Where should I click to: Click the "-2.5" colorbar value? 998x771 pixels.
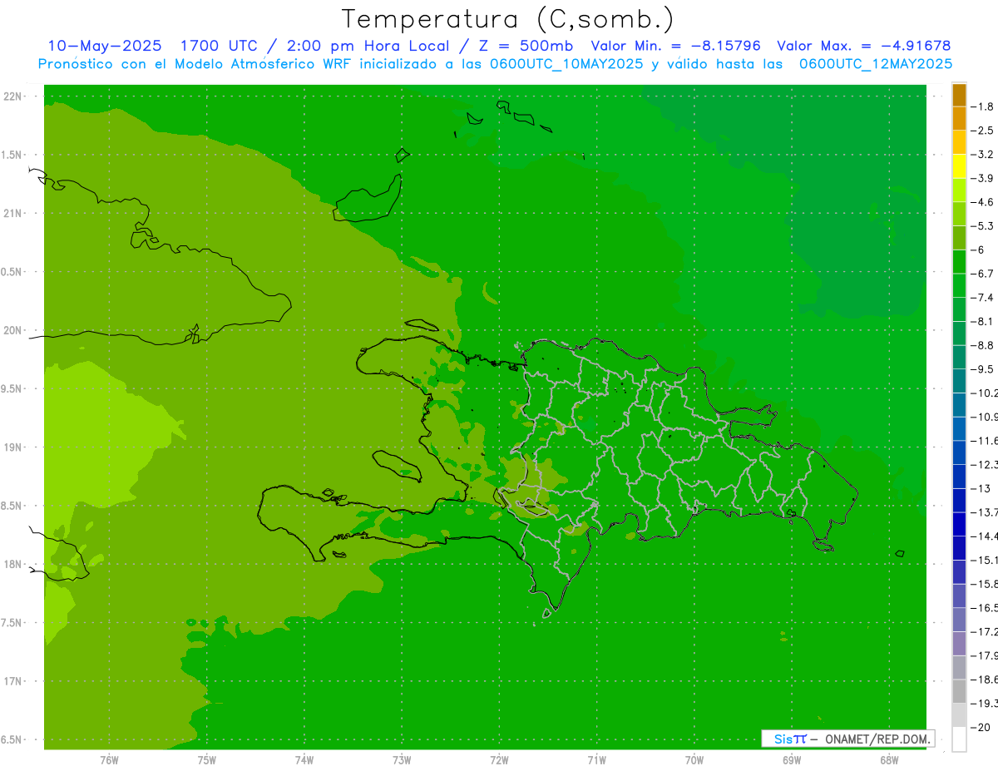(983, 131)
